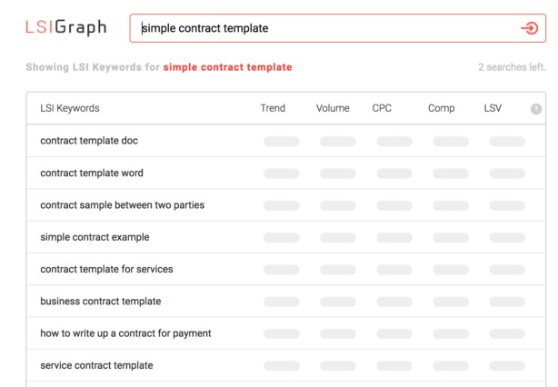This screenshot has width=558, height=387.
Task: Click the keyword search input field
Action: pos(327,28)
